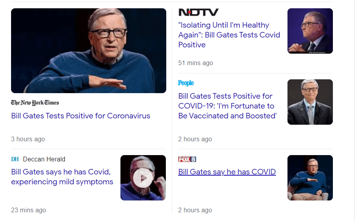Click the People magazine logo
The width and height of the screenshot is (355, 221).
(x=186, y=83)
